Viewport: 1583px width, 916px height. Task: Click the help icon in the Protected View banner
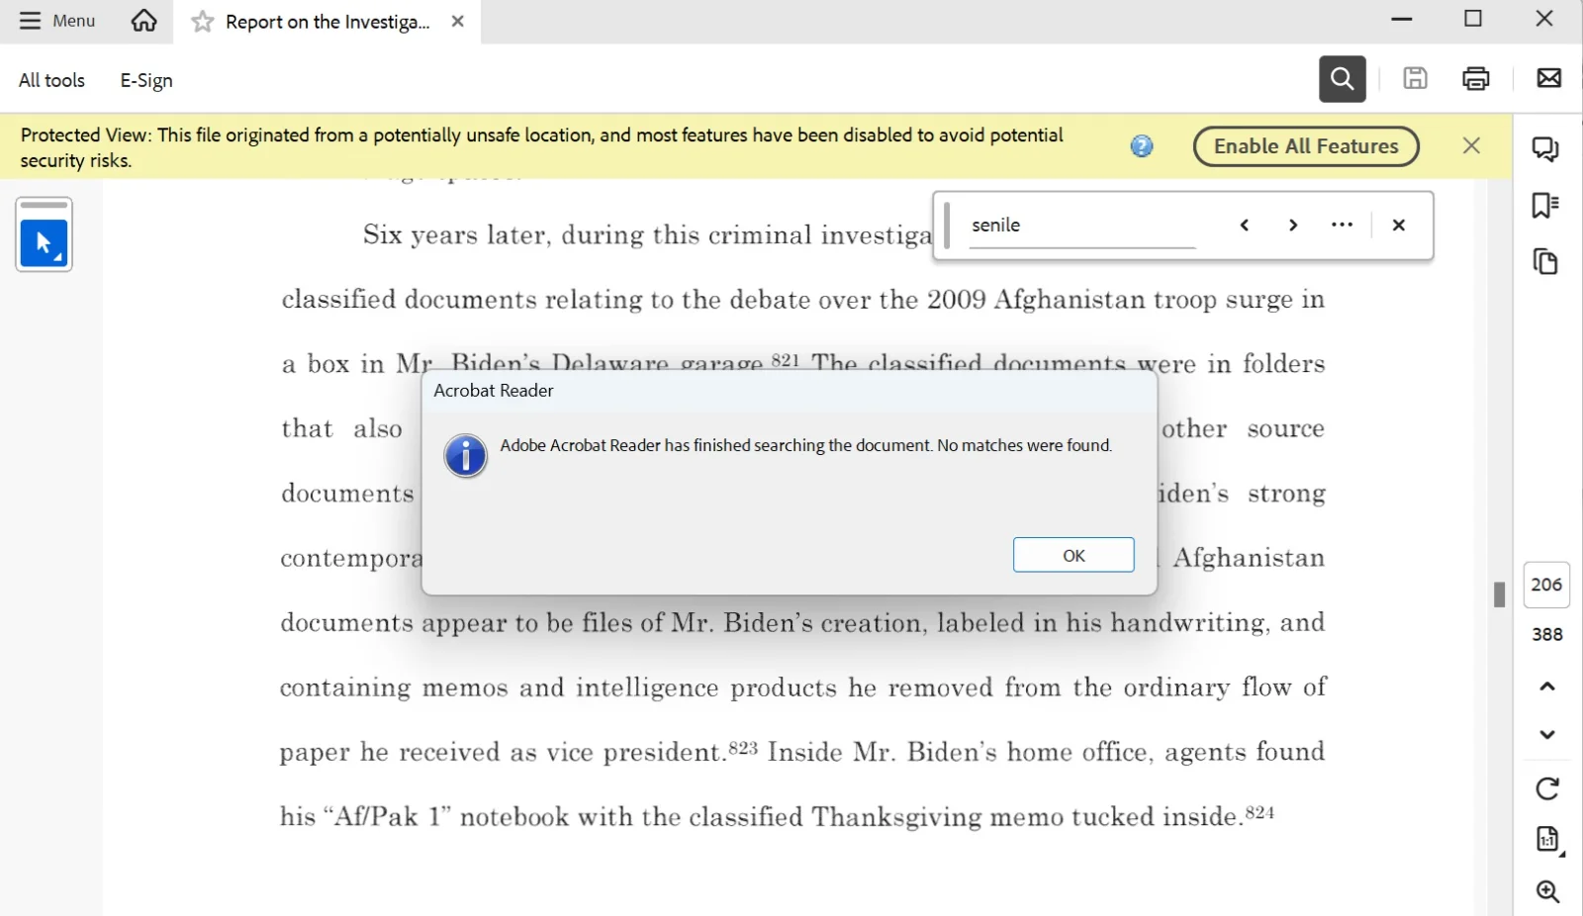(x=1143, y=145)
